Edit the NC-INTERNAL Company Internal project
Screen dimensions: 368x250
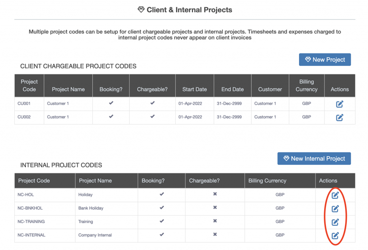click(335, 236)
